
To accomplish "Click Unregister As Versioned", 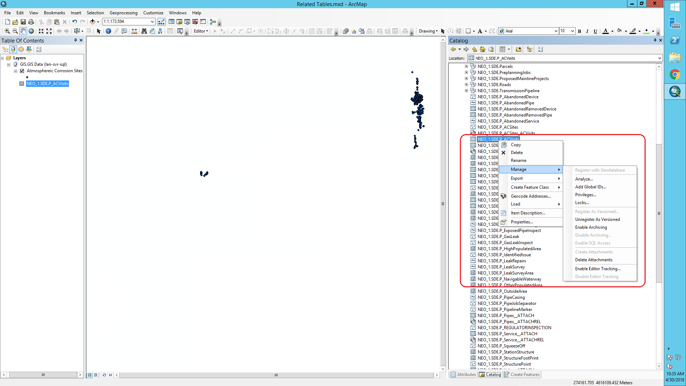I will 597,219.
